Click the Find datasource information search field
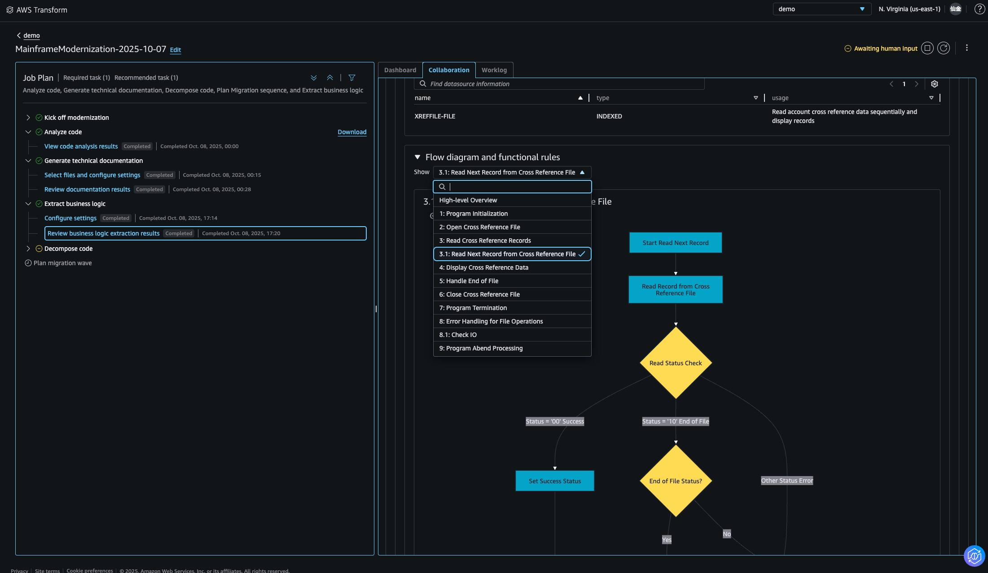 click(x=561, y=84)
